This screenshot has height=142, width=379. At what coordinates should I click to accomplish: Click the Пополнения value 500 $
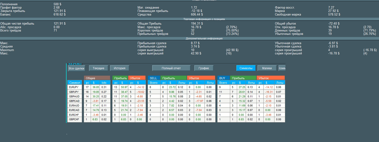pyautogui.click(x=58, y=4)
